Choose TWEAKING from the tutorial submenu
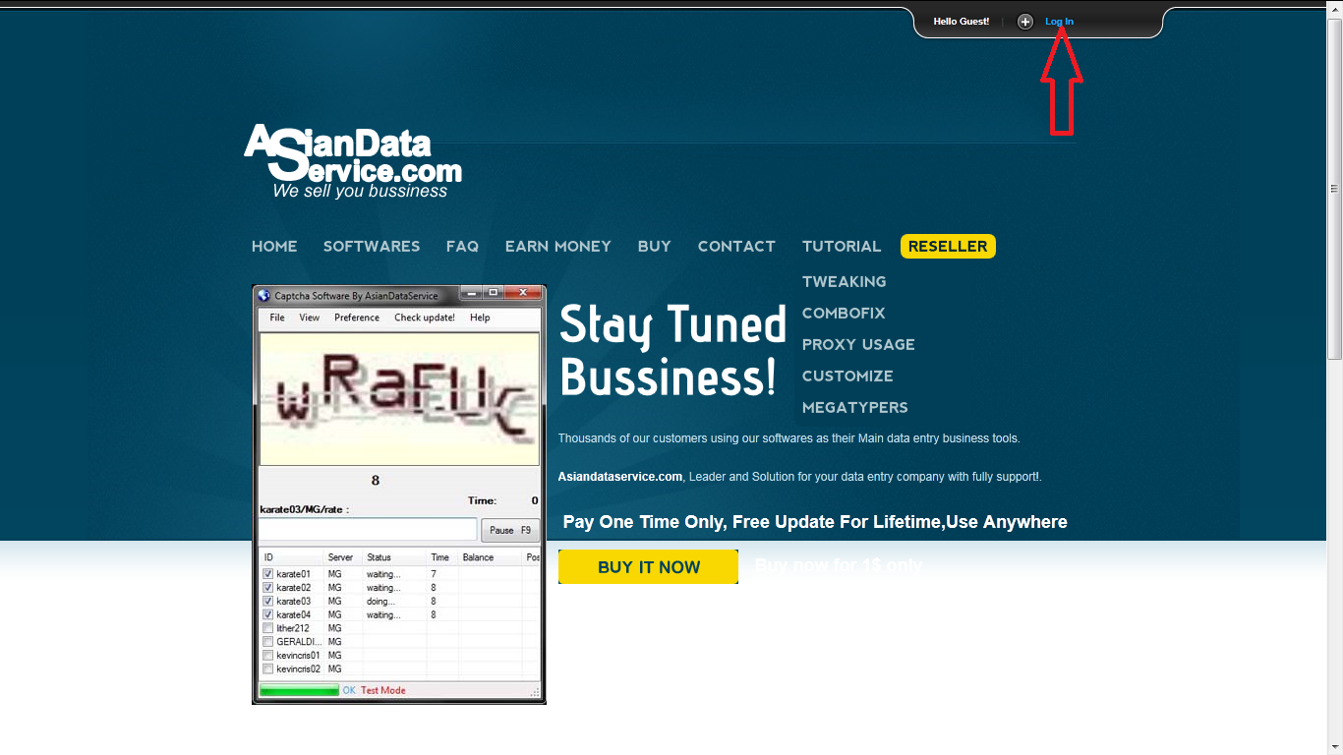The height and width of the screenshot is (755, 1343). 844,282
